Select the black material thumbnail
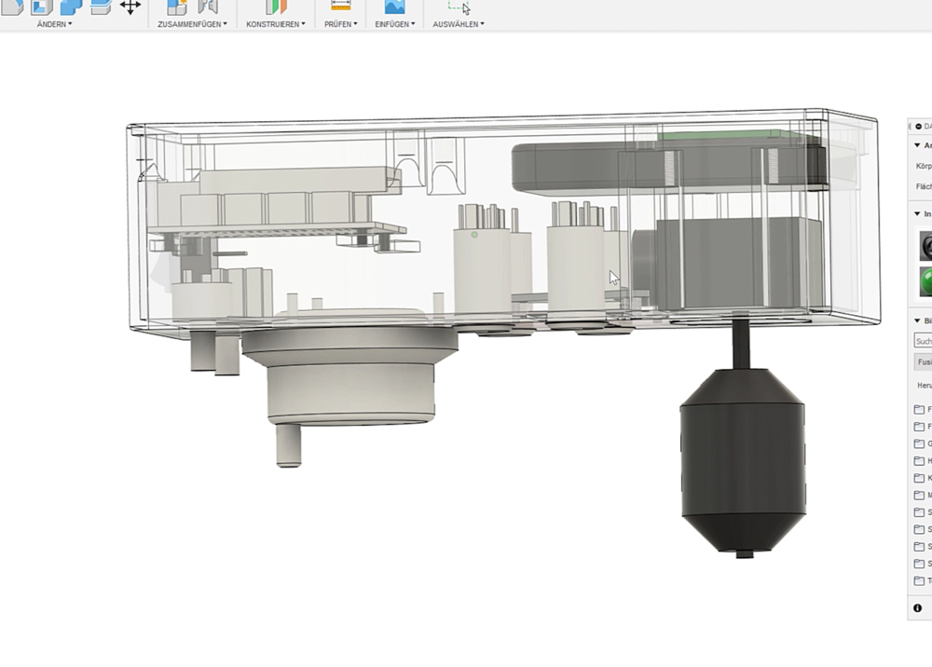 [926, 246]
